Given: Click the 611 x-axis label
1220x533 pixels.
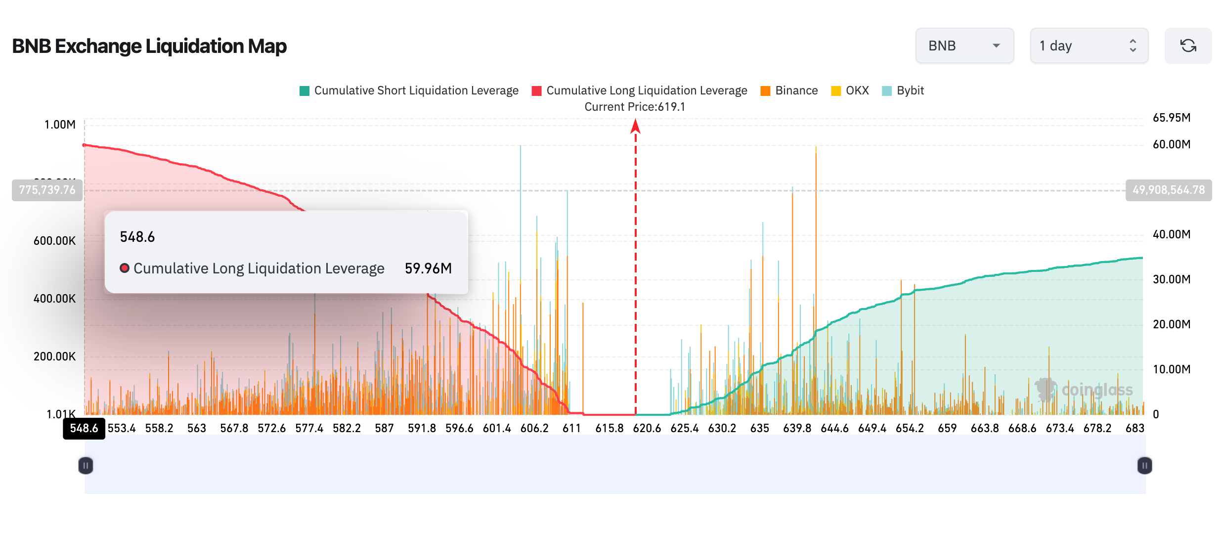Looking at the screenshot, I should [x=572, y=428].
